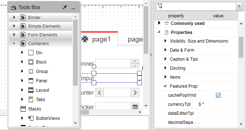
Task: Click Tools Box scrollbar up arrow
Action: click(x=75, y=17)
